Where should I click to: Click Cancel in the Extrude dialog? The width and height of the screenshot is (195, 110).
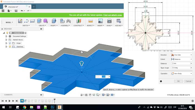188,81
